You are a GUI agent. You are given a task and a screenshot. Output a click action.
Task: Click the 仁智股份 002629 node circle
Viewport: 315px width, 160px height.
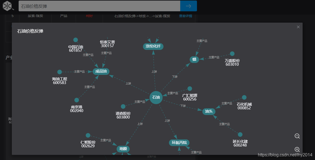pyautogui.click(x=88, y=135)
